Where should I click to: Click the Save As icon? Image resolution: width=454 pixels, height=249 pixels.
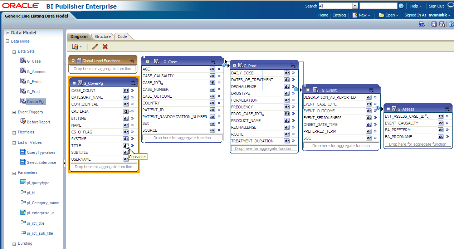click(x=442, y=24)
